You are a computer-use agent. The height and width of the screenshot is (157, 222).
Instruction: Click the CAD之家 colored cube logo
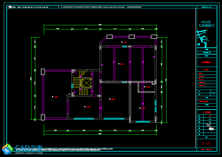pos(7,149)
